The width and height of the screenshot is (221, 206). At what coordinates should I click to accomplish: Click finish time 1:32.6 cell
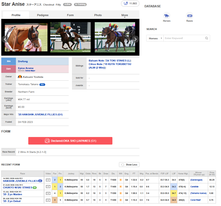(134, 180)
